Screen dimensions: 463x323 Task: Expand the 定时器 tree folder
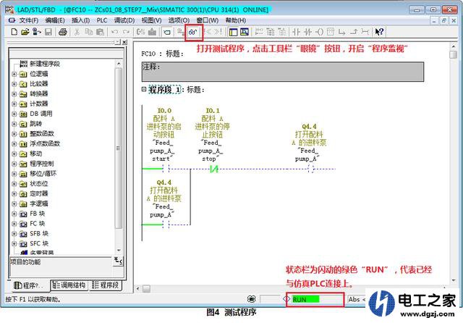click(x=14, y=194)
